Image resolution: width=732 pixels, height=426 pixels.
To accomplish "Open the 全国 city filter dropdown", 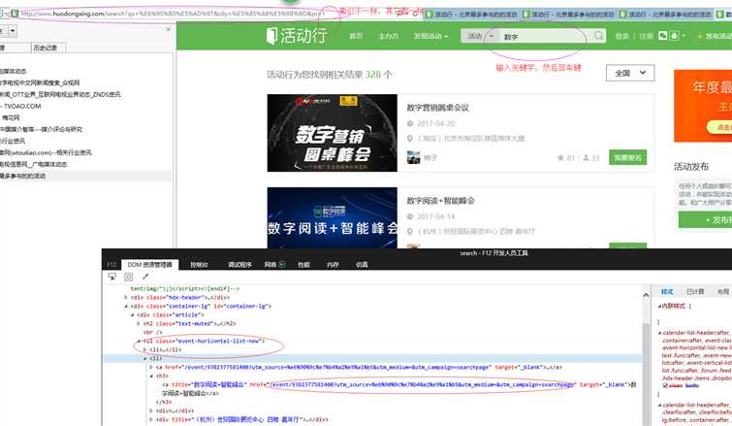I will pos(630,73).
